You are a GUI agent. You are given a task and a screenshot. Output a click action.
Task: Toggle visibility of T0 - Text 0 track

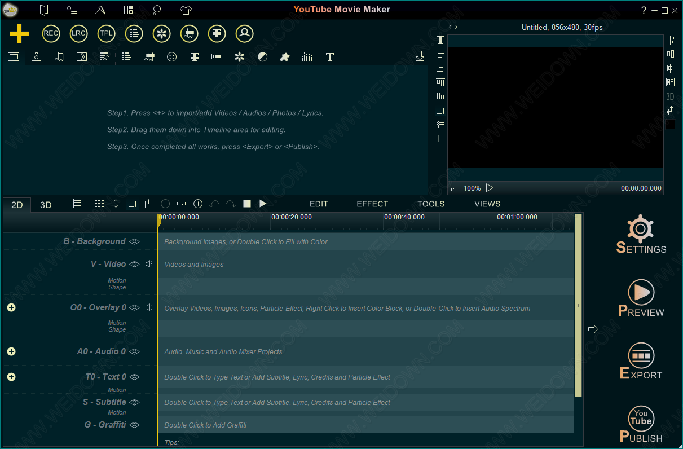(x=134, y=377)
